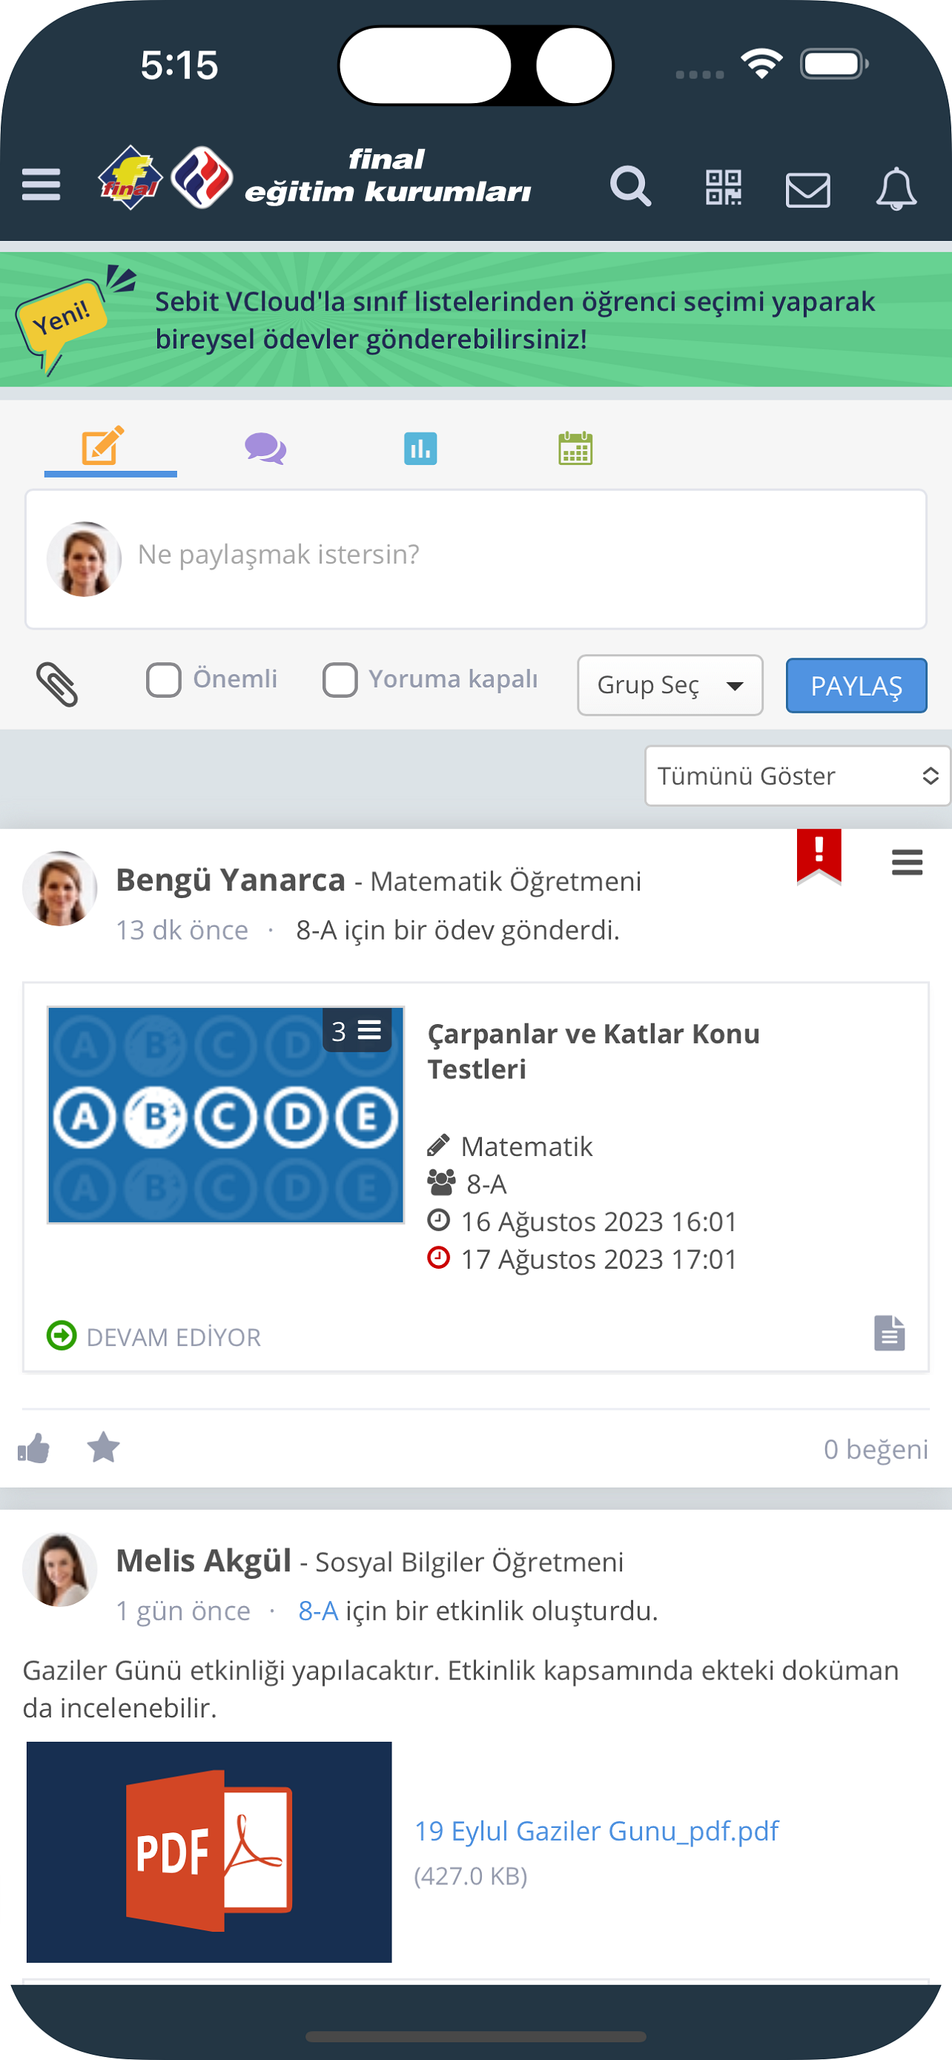
Task: Open the assignment report document icon
Action: point(889,1333)
